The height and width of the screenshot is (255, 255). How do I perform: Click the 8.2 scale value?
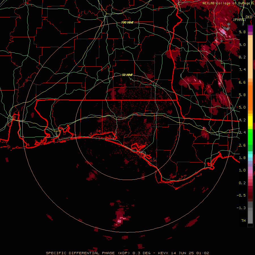pos(242,57)
